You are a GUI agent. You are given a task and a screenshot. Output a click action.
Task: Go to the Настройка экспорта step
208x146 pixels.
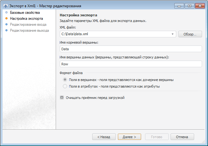coord(26,19)
